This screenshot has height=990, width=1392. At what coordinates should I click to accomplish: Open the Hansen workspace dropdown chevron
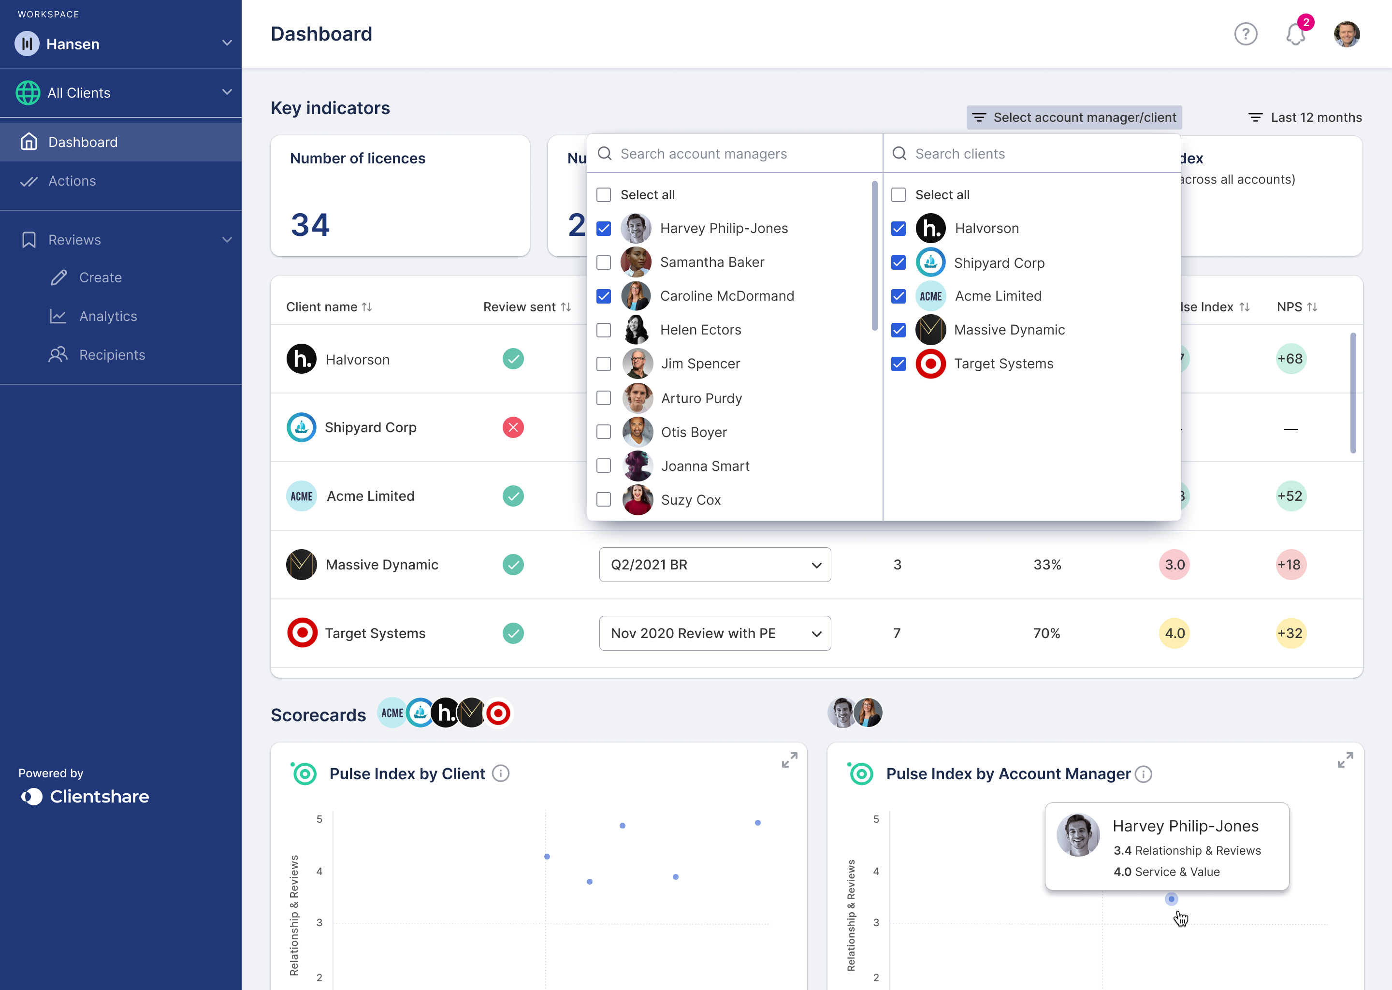[x=227, y=43]
